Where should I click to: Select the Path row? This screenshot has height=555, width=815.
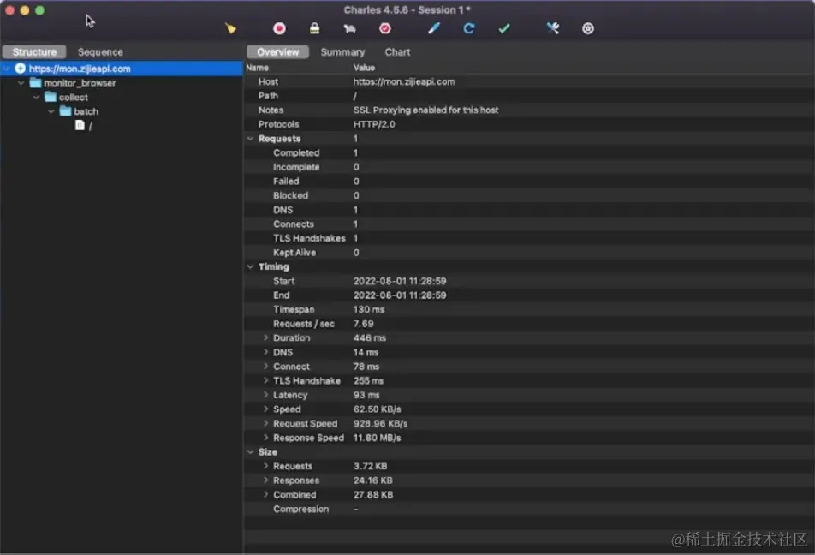point(529,96)
